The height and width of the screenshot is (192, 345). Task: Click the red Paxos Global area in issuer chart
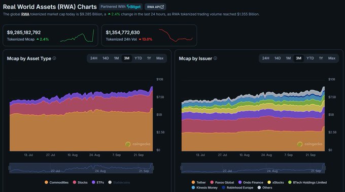(x=253, y=124)
